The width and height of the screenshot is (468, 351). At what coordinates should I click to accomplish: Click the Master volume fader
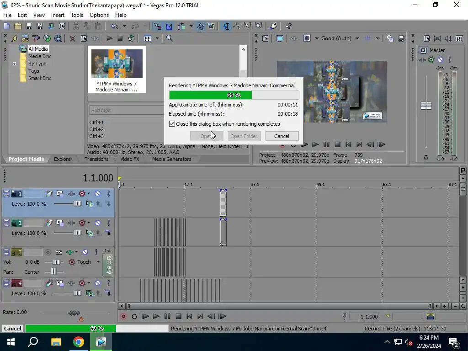(426, 106)
